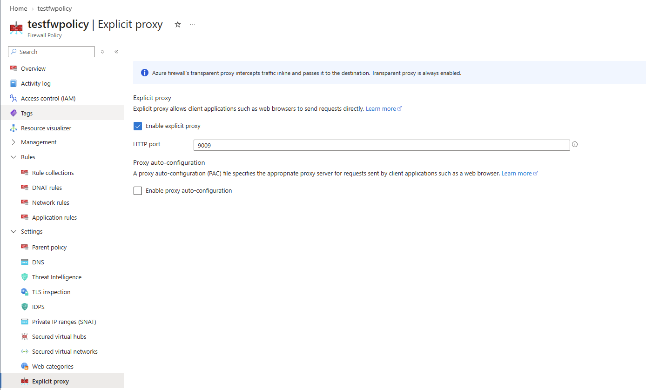Click testfwpolicy breadcrumb link
The height and width of the screenshot is (390, 646).
point(55,8)
